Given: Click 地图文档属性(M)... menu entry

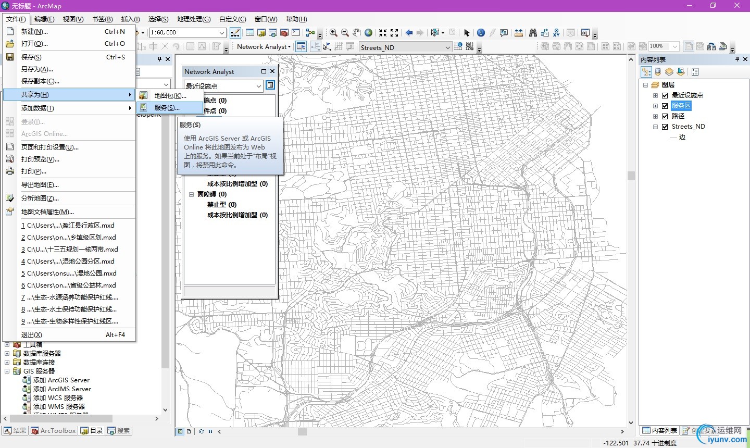Looking at the screenshot, I should (x=69, y=211).
